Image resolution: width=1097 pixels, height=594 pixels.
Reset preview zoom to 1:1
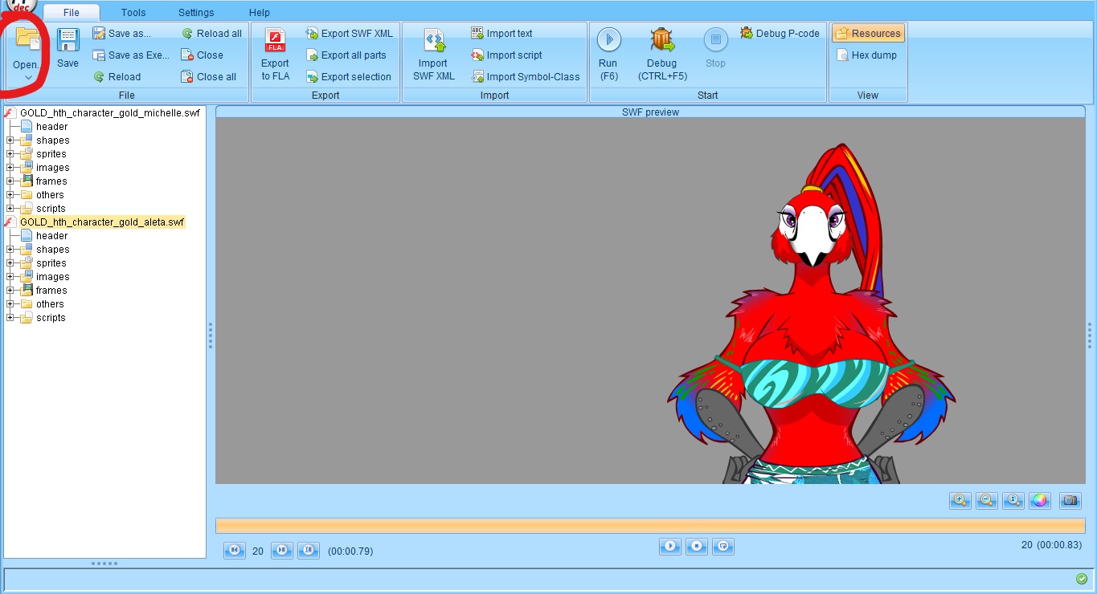point(1013,500)
